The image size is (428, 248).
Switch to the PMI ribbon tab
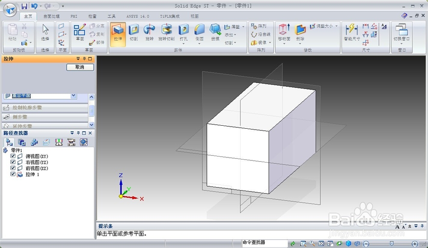point(74,16)
